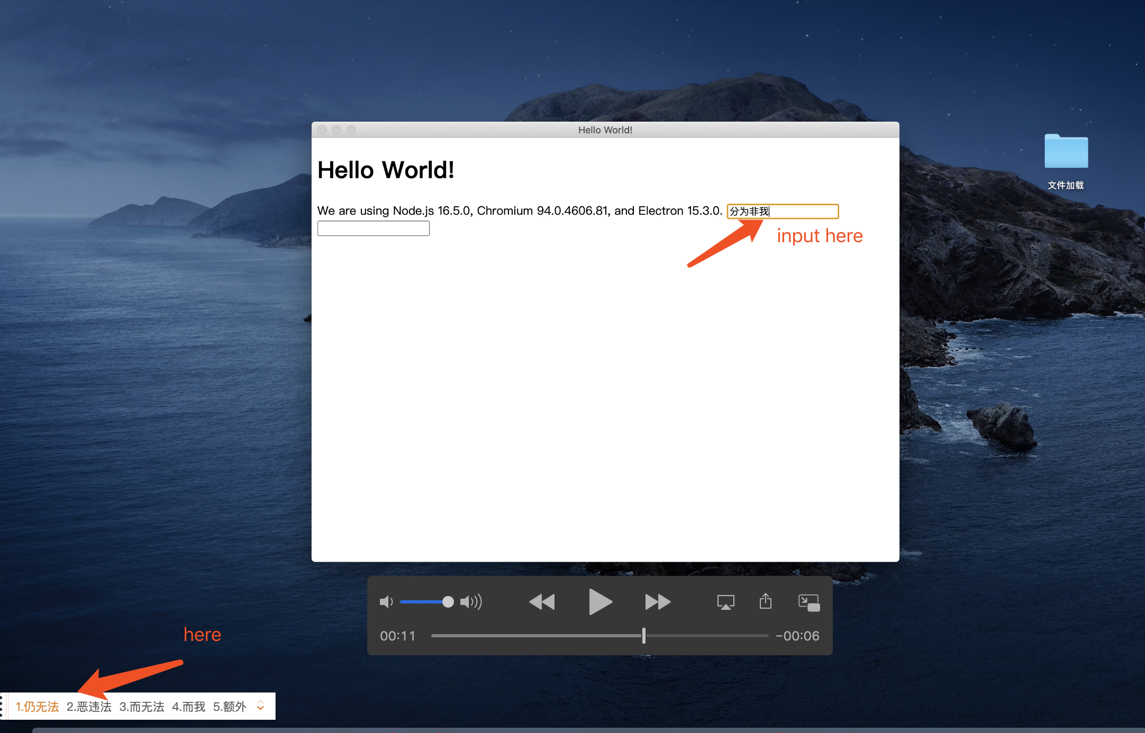Minimize the Hello World! window
Viewport: 1145px width, 733px height.
coord(337,130)
